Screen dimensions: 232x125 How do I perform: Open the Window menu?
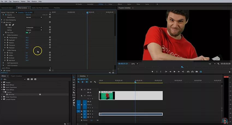click(x=34, y=1)
